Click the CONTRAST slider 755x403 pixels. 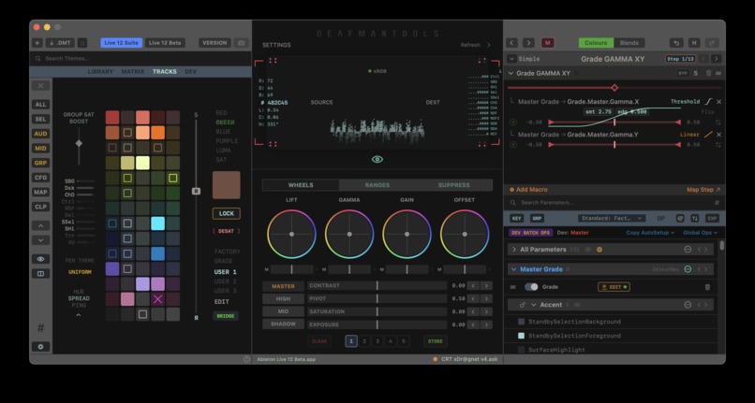(377, 286)
